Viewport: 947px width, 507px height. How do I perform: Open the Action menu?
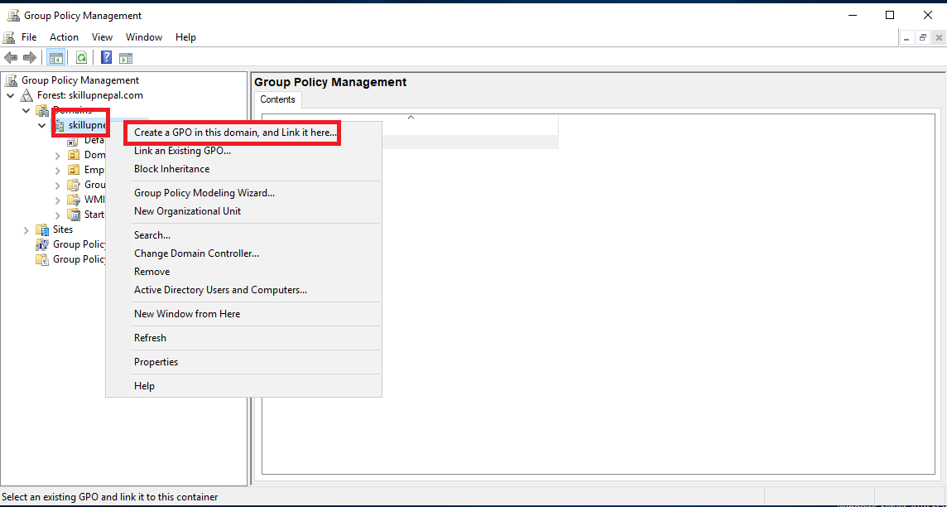tap(64, 36)
